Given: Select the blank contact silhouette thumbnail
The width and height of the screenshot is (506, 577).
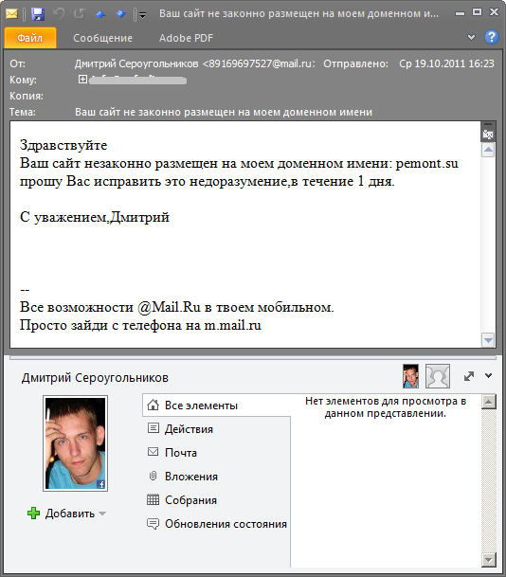Looking at the screenshot, I should pos(438,376).
